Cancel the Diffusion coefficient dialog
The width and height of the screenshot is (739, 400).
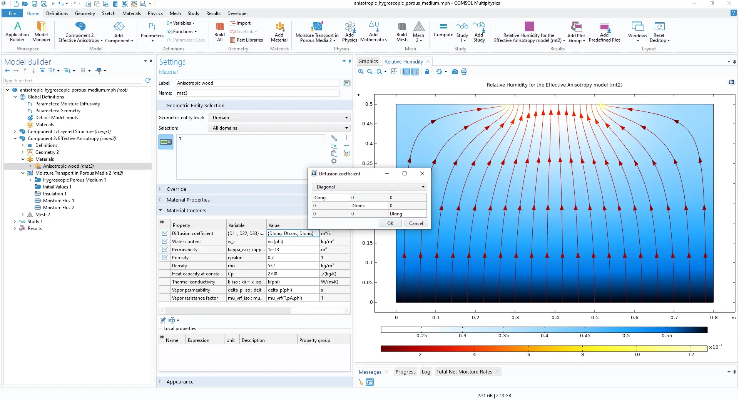tap(416, 223)
